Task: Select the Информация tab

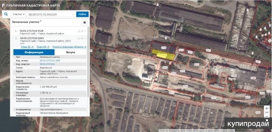Action: (x=34, y=52)
